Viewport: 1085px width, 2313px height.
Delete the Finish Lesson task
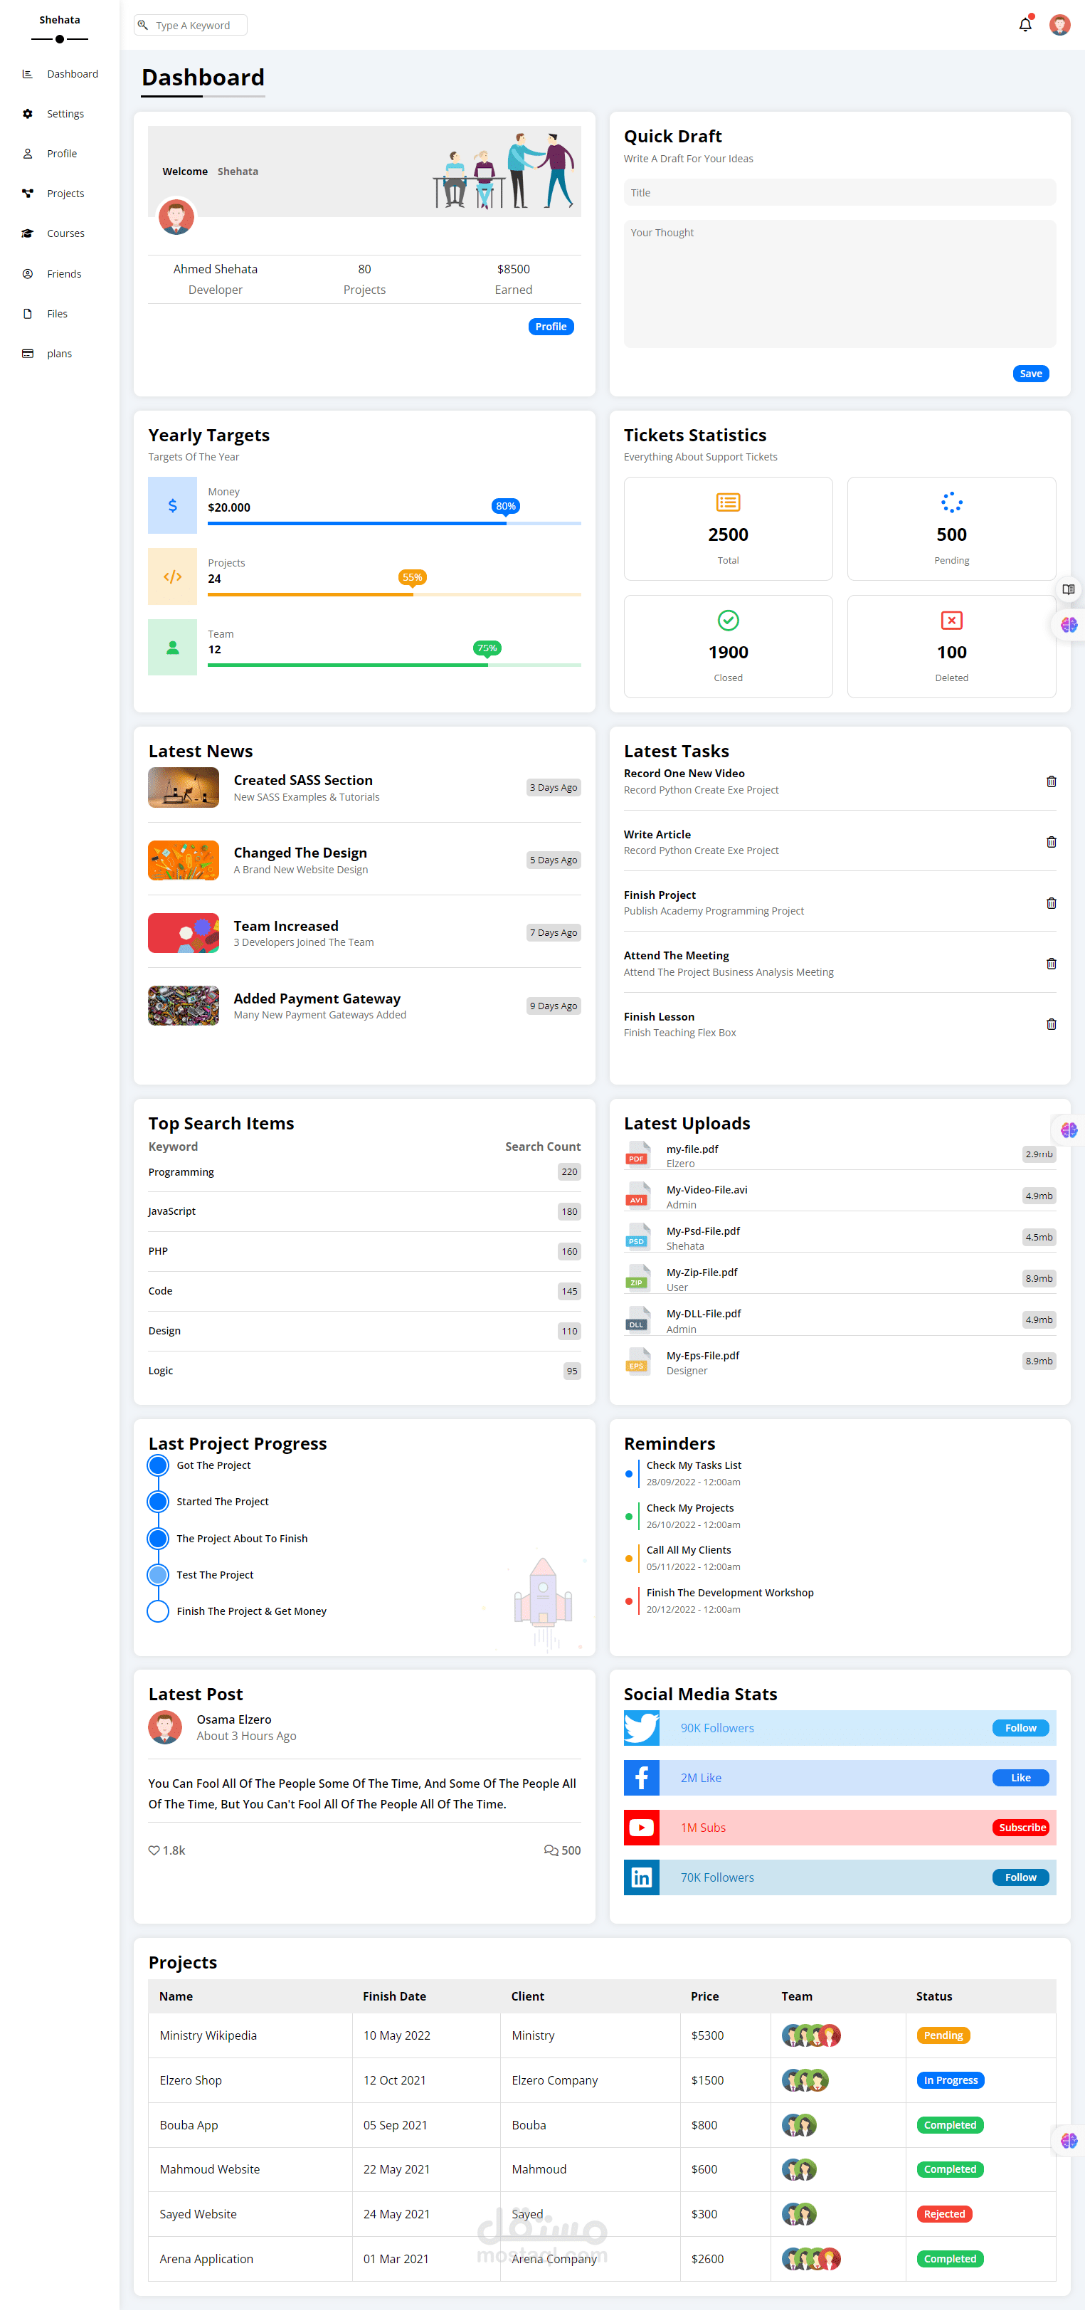click(1051, 1025)
